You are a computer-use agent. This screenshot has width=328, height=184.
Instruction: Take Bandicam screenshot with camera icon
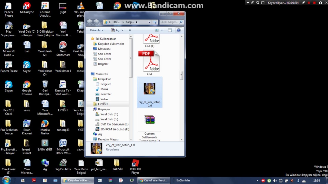(x=321, y=3)
